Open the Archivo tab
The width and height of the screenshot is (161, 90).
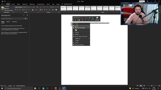pos(3,4)
